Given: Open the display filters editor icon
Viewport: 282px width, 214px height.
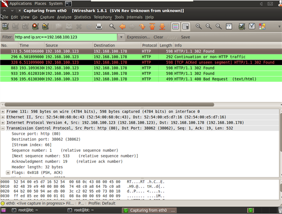Looking at the screenshot, I should tap(252, 27).
